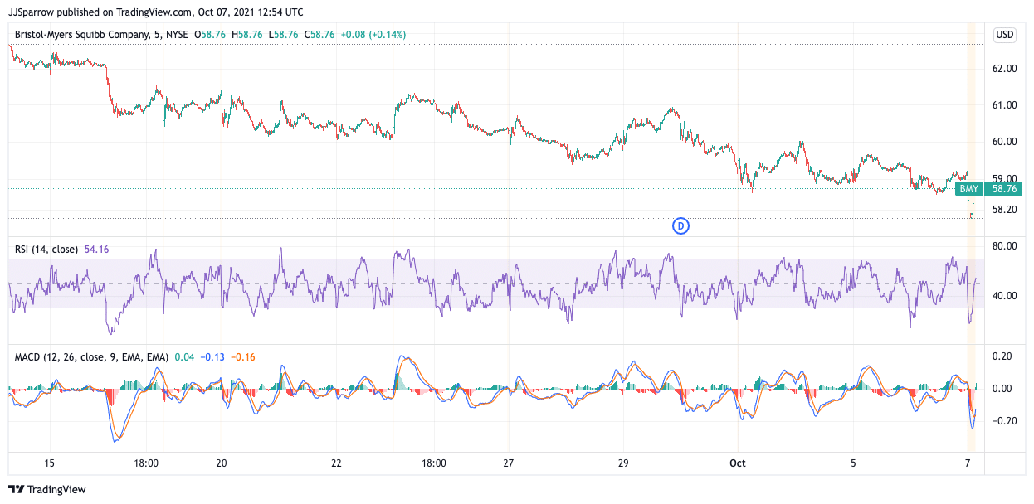
Task: Click the 40.00 RSI axis label
Action: 1005,296
